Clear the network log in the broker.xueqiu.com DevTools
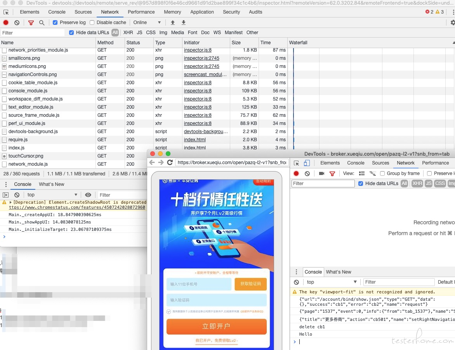 (307, 173)
